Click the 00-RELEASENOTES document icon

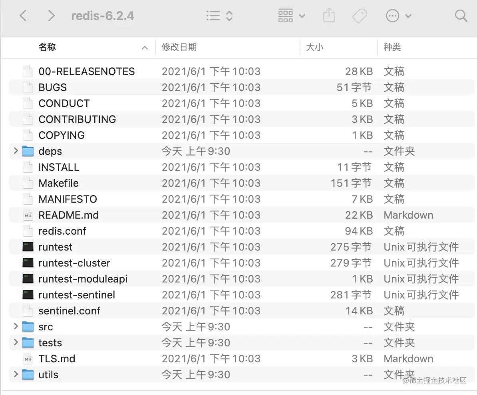(28, 71)
